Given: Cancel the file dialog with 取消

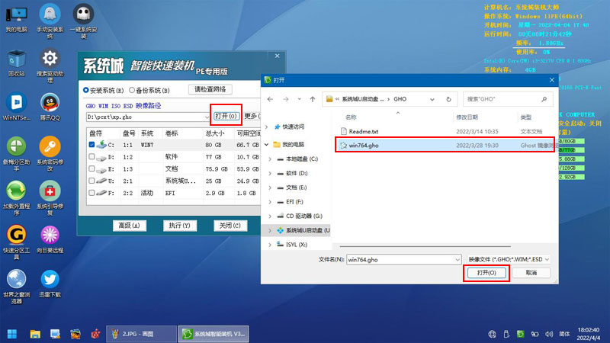Looking at the screenshot, I should click(531, 273).
